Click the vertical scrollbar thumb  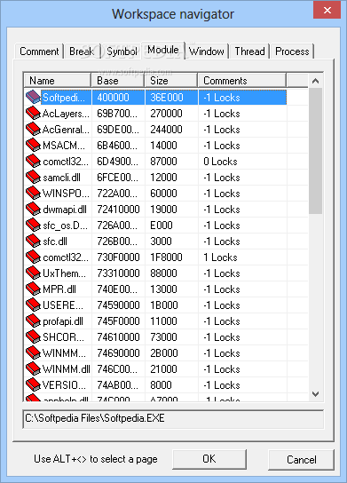315,151
